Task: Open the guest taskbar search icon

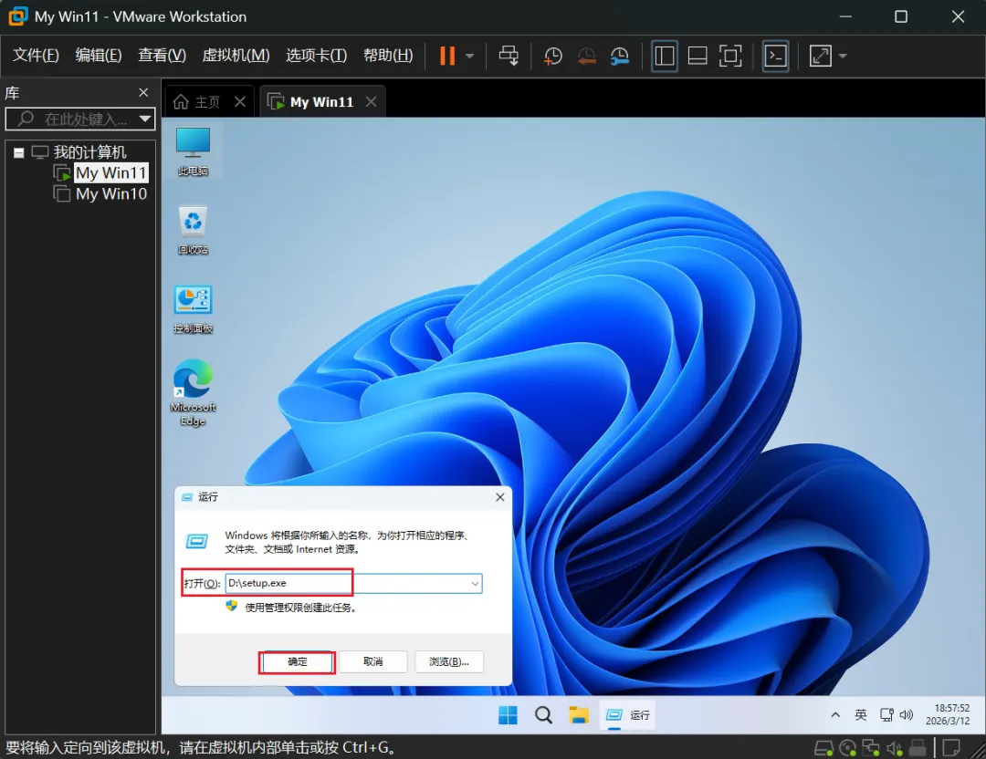Action: 543,715
